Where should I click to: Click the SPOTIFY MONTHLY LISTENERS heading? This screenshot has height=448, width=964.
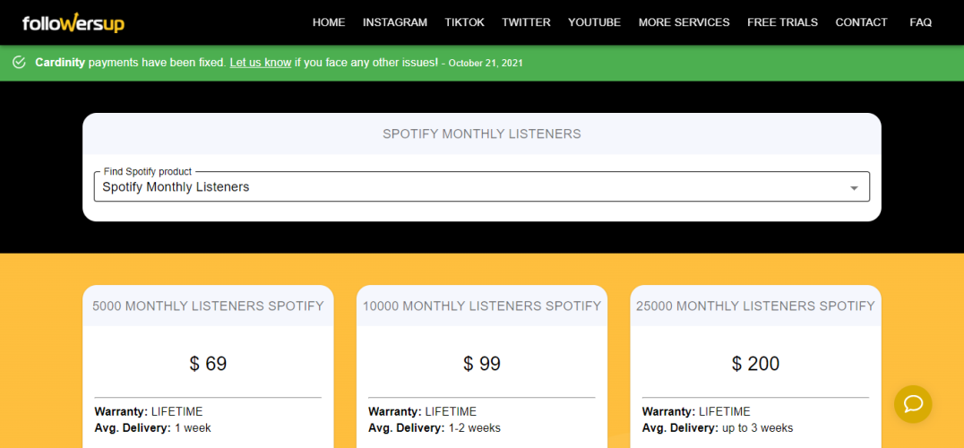click(482, 134)
